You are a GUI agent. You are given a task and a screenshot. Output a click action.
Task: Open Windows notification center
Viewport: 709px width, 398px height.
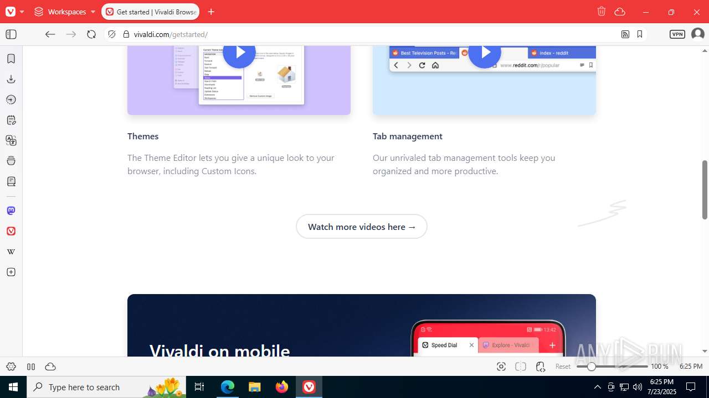691,387
